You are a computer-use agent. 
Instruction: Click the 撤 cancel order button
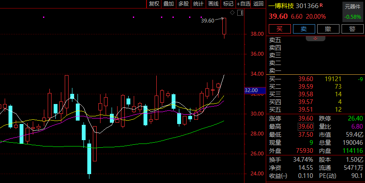328,29
